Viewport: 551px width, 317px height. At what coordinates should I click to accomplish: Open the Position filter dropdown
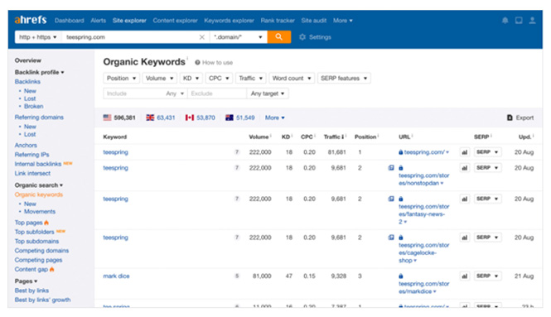[121, 79]
